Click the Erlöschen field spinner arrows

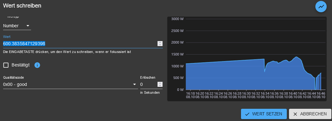(x=160, y=84)
